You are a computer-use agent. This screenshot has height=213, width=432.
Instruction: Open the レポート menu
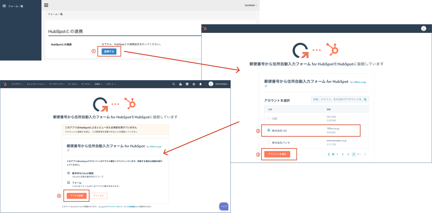click(111, 84)
